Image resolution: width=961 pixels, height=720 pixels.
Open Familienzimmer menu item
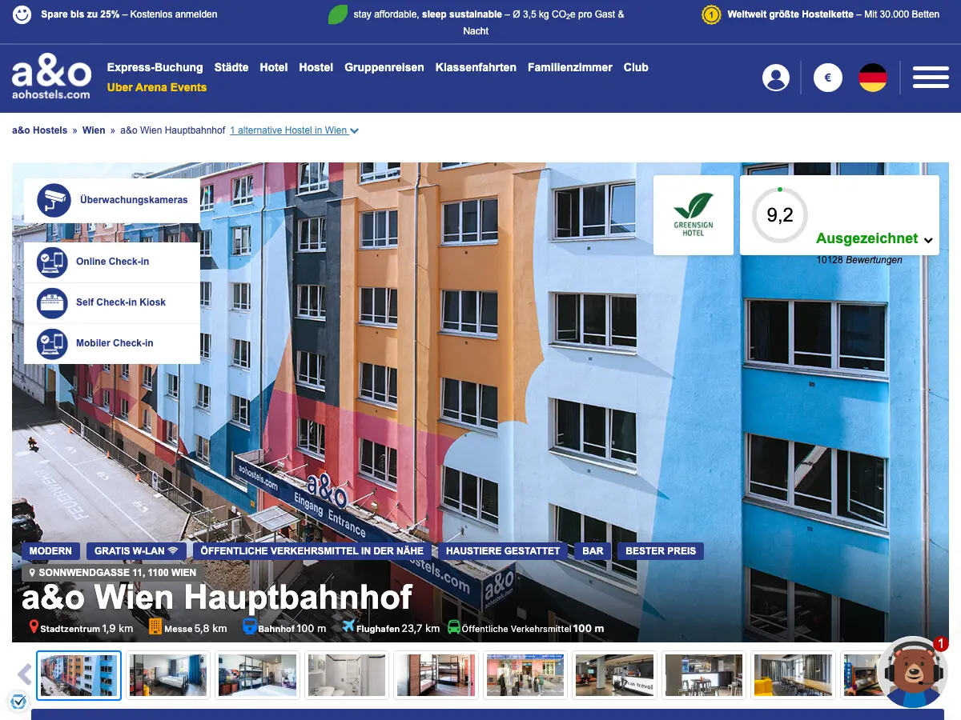click(570, 67)
